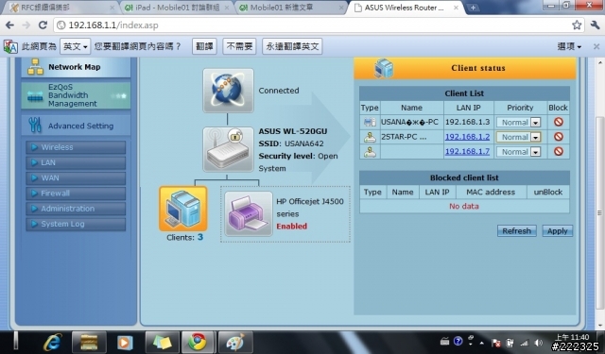This screenshot has height=354, width=605.
Task: Go back in Chrome
Action: (10, 25)
